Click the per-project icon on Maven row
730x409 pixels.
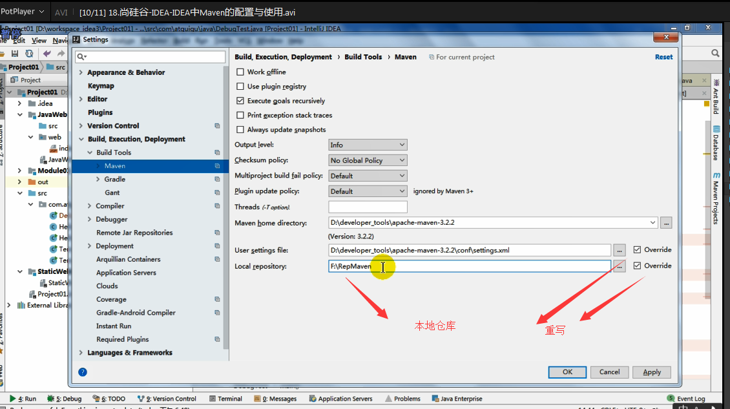[x=217, y=166]
